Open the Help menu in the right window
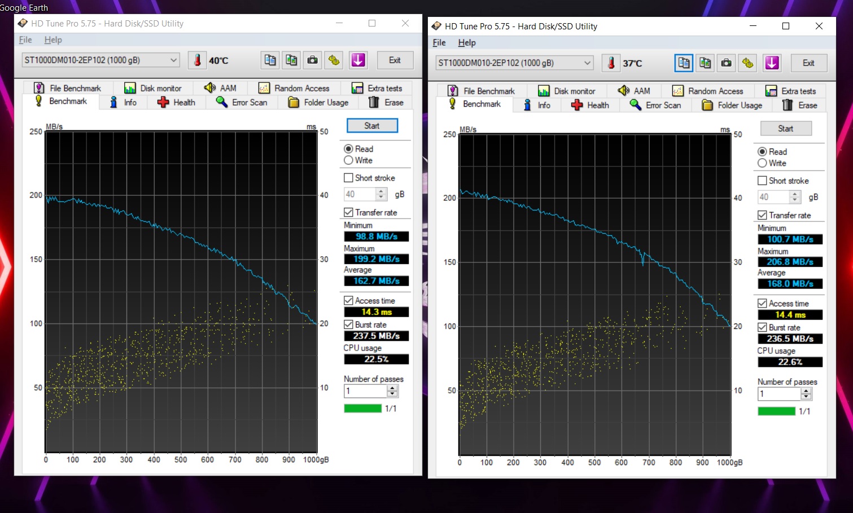 466,43
